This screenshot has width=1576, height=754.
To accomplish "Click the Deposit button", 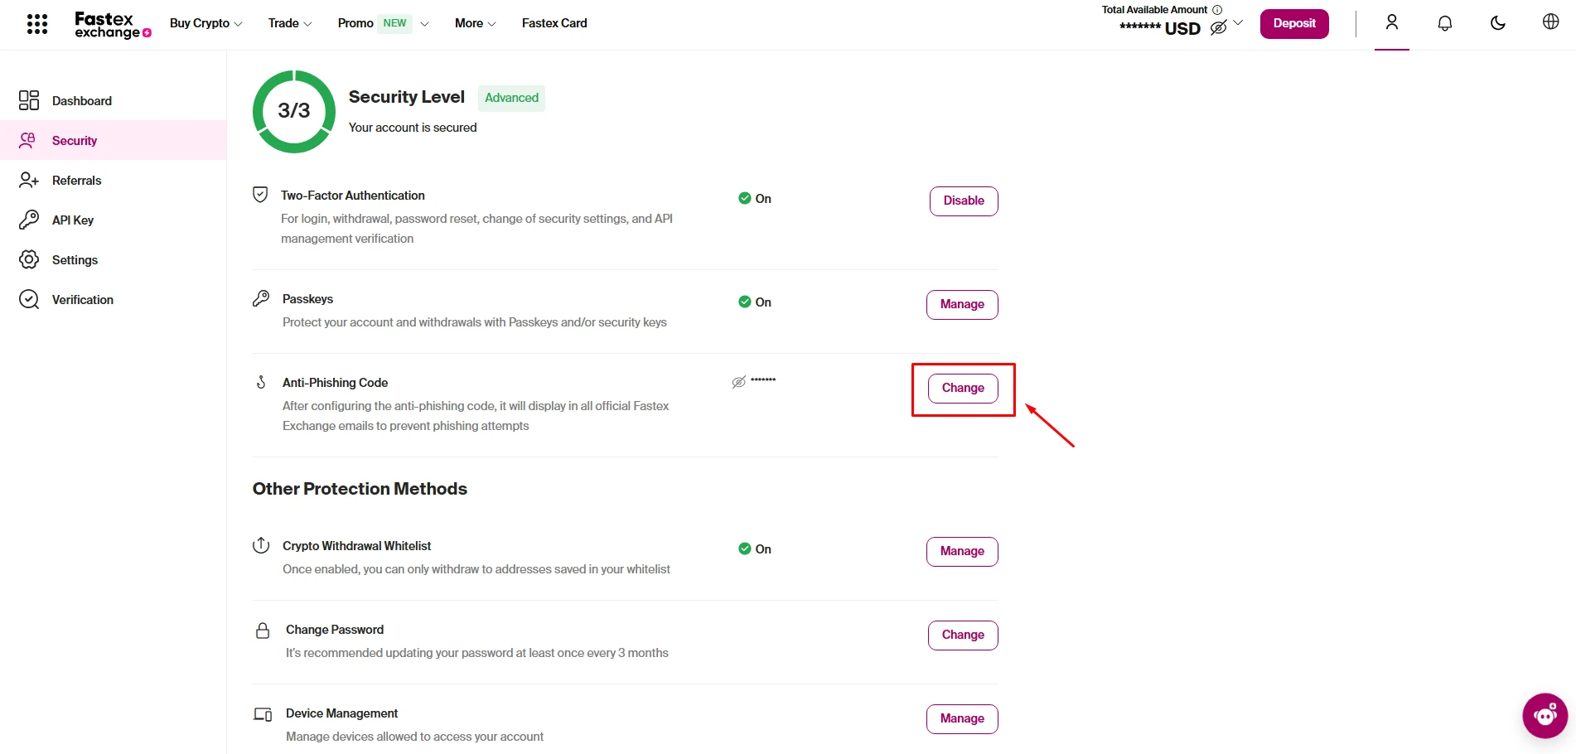I will (x=1294, y=23).
